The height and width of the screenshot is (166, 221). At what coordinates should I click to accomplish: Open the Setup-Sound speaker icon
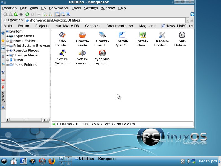tap(82, 53)
